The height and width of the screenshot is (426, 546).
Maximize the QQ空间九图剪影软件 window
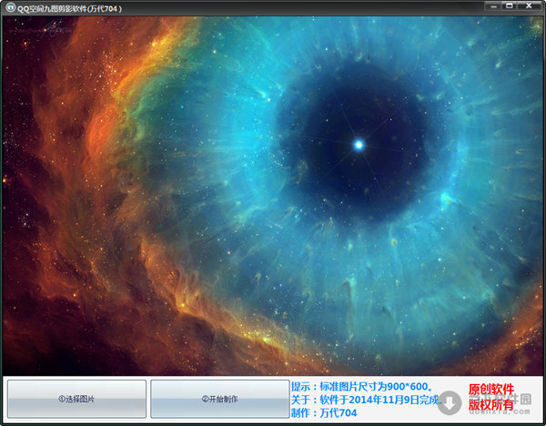tap(509, 6)
